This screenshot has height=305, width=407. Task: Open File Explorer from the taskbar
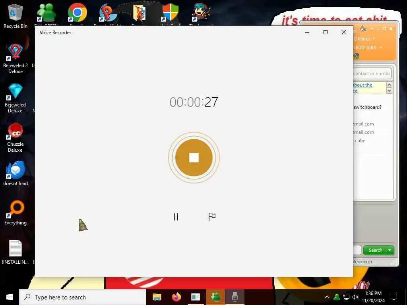pos(157,297)
